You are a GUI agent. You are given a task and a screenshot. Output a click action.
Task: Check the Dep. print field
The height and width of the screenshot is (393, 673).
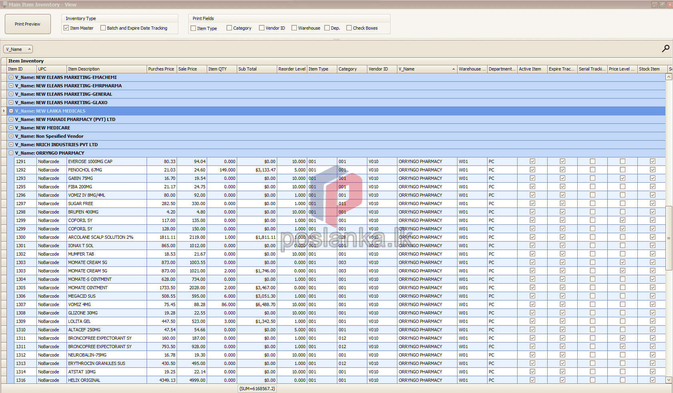coord(327,28)
